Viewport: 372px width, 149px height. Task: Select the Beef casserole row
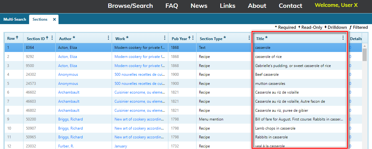click(267, 74)
